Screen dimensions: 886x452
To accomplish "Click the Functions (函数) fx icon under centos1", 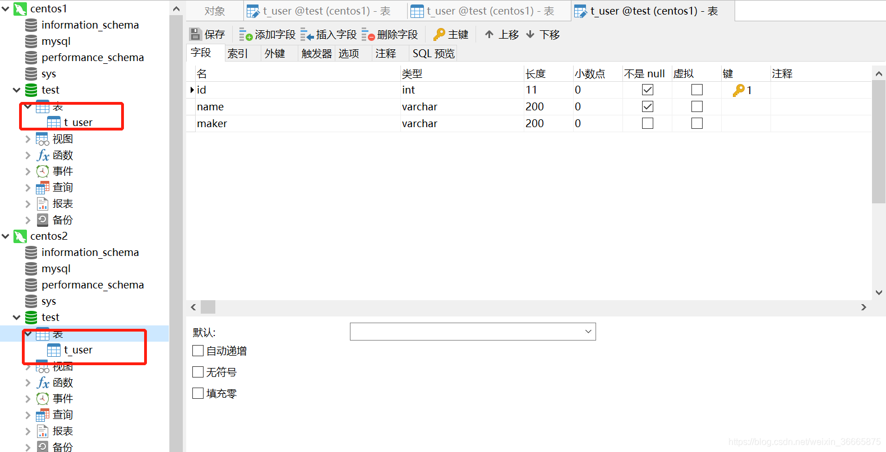I will pyautogui.click(x=43, y=155).
